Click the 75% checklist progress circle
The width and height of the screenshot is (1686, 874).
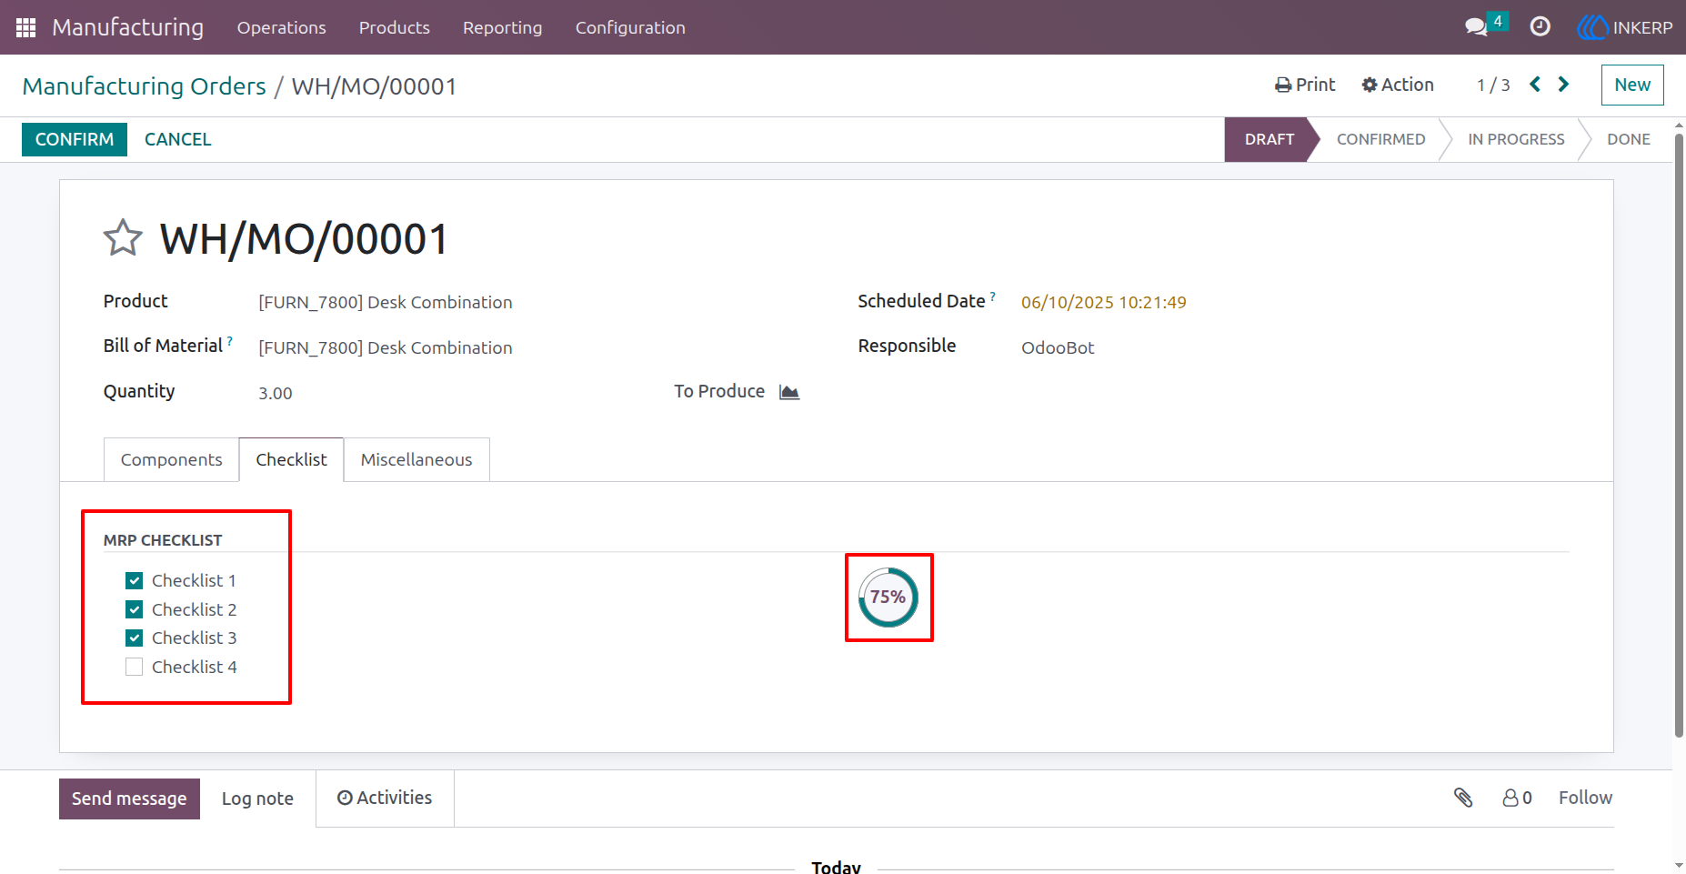pos(888,598)
